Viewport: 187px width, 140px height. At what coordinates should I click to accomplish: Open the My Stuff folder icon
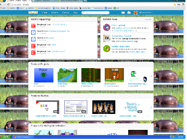(x=129, y=12)
